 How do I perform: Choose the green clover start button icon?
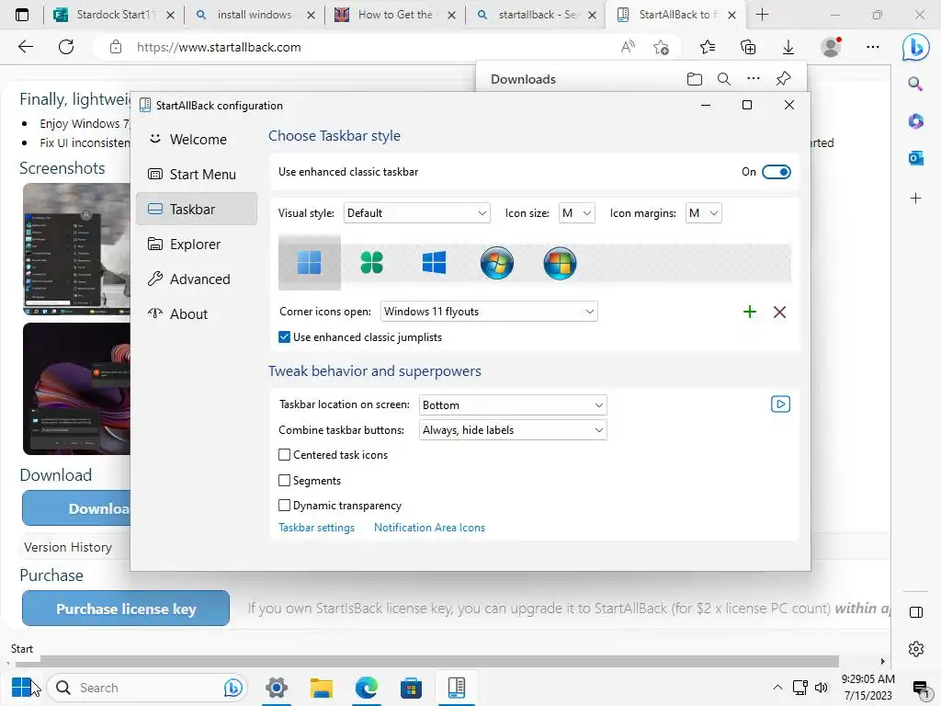371,262
